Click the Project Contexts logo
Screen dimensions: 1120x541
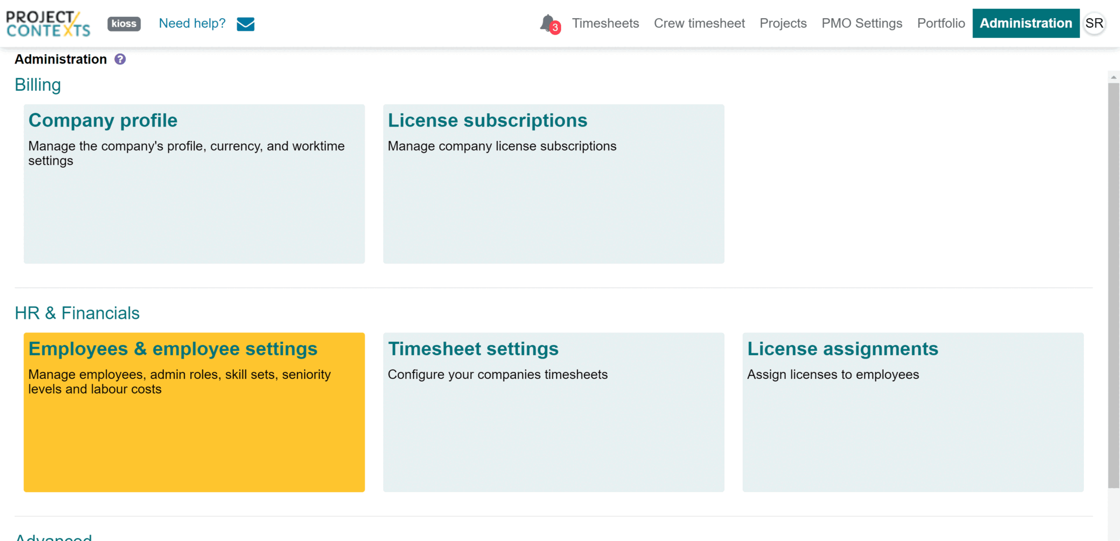[48, 23]
